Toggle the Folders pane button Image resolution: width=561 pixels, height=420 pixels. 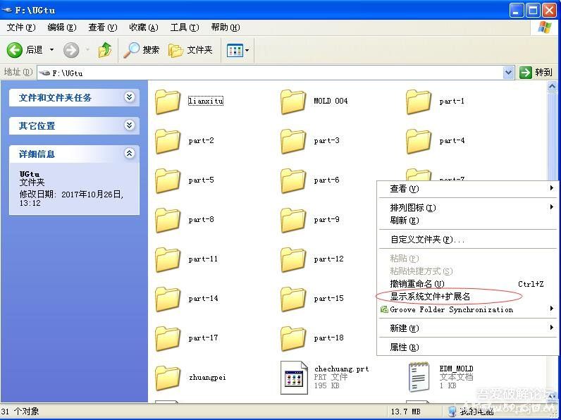[x=177, y=50]
